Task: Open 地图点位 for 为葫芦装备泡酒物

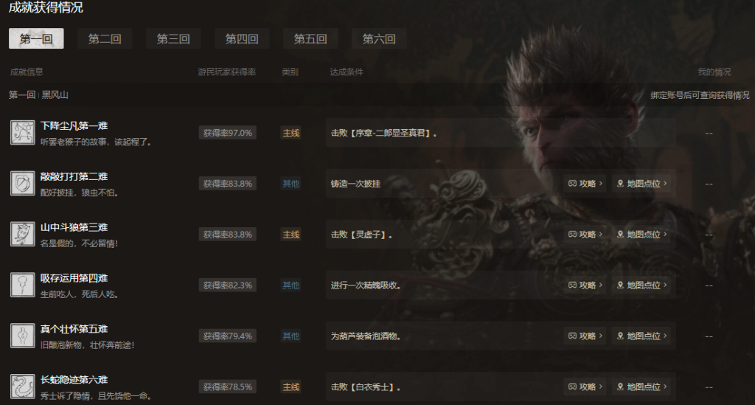Action: 642,336
